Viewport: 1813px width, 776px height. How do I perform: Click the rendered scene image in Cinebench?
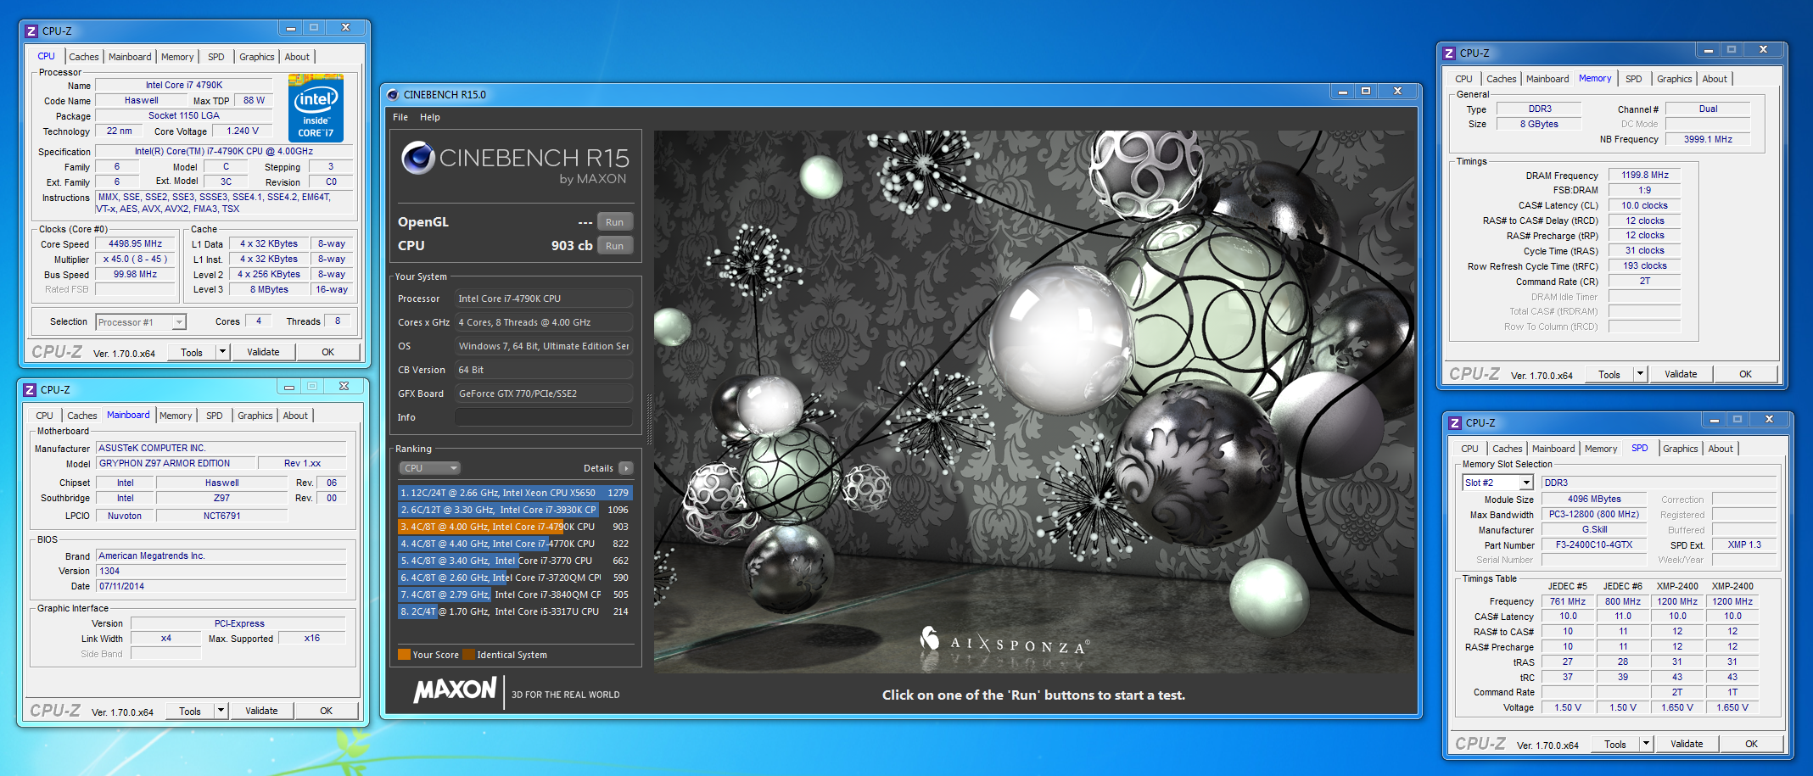click(1034, 402)
